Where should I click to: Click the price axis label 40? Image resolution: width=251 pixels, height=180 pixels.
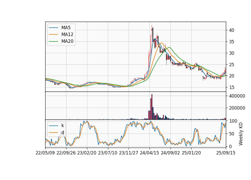pyautogui.click(x=231, y=30)
